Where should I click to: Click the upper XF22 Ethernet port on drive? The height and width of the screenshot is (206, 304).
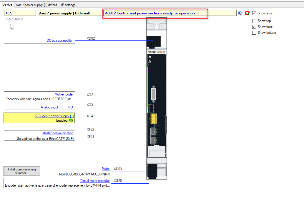pyautogui.click(x=153, y=132)
